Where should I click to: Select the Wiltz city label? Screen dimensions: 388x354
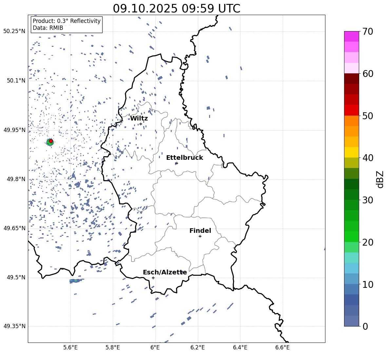point(139,119)
